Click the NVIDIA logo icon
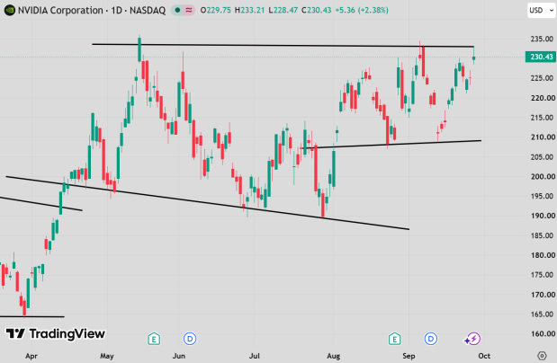The width and height of the screenshot is (557, 363). pyautogui.click(x=9, y=10)
